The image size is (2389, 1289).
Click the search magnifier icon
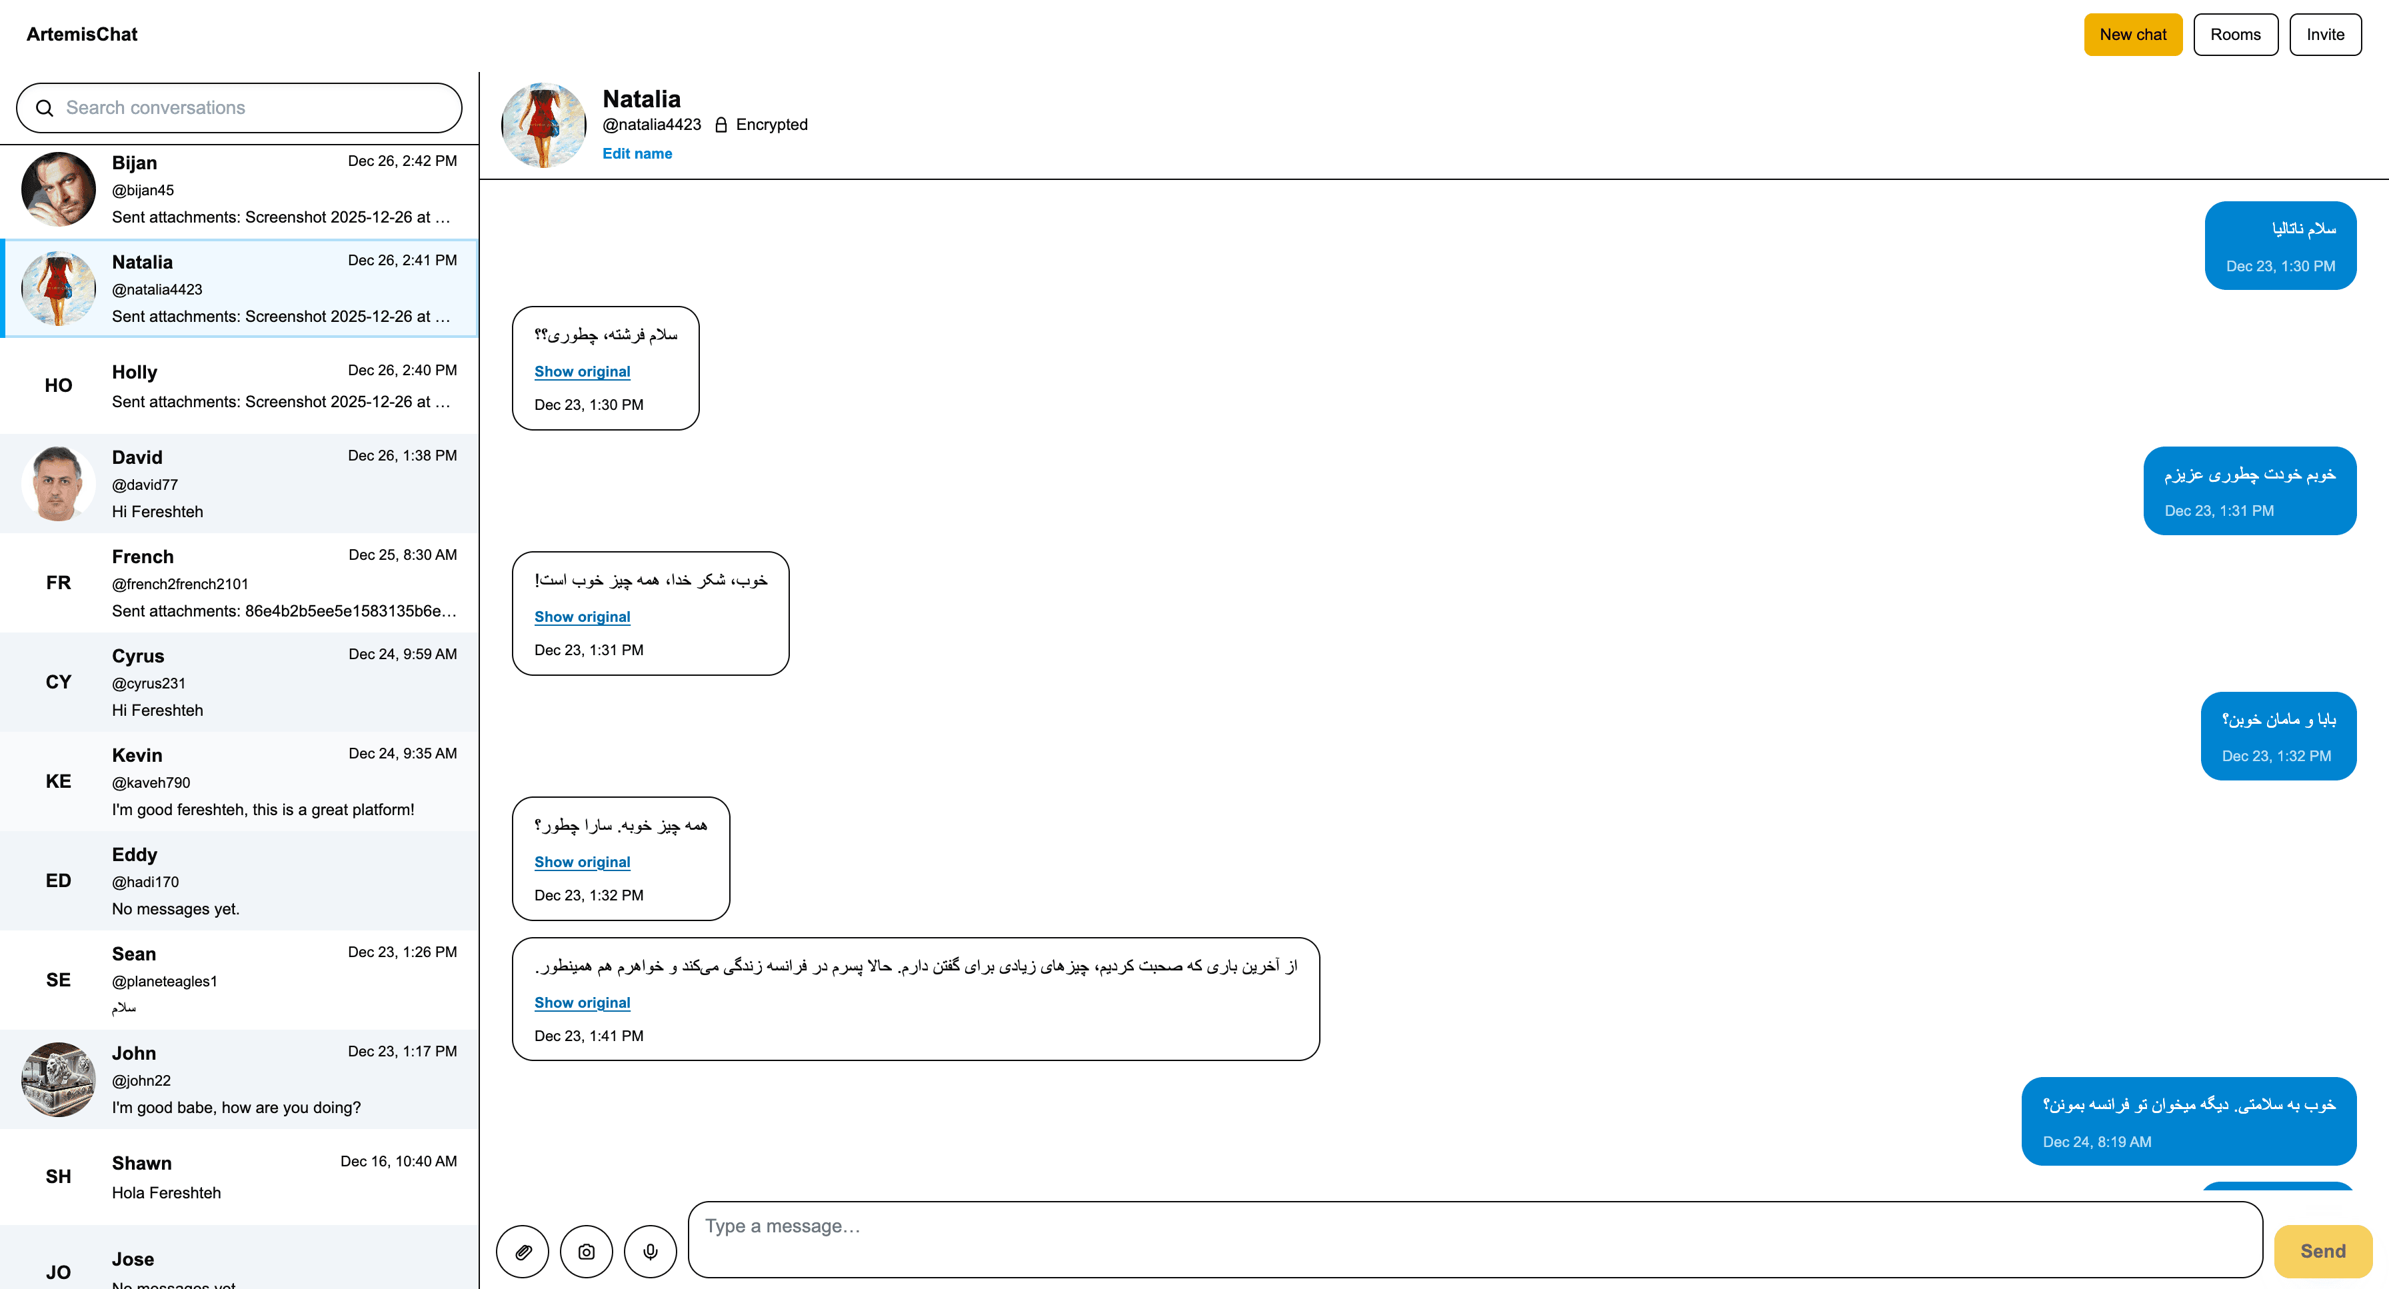tap(45, 107)
